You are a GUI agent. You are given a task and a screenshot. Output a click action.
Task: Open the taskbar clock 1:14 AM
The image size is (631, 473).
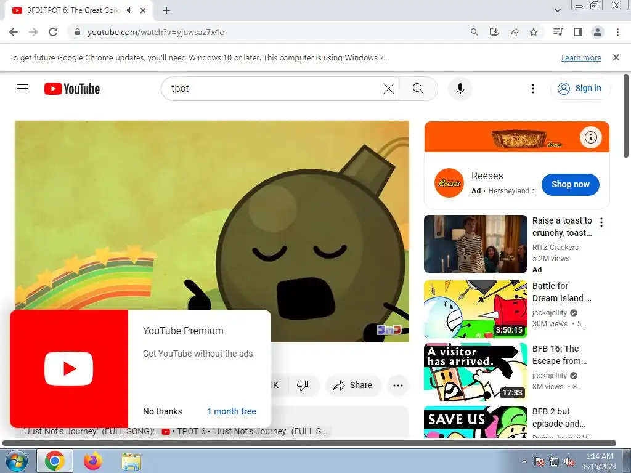600,461
